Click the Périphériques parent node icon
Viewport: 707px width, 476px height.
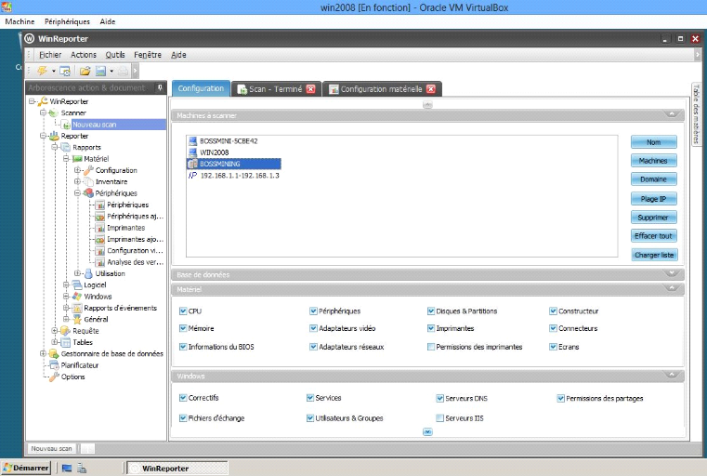(89, 193)
